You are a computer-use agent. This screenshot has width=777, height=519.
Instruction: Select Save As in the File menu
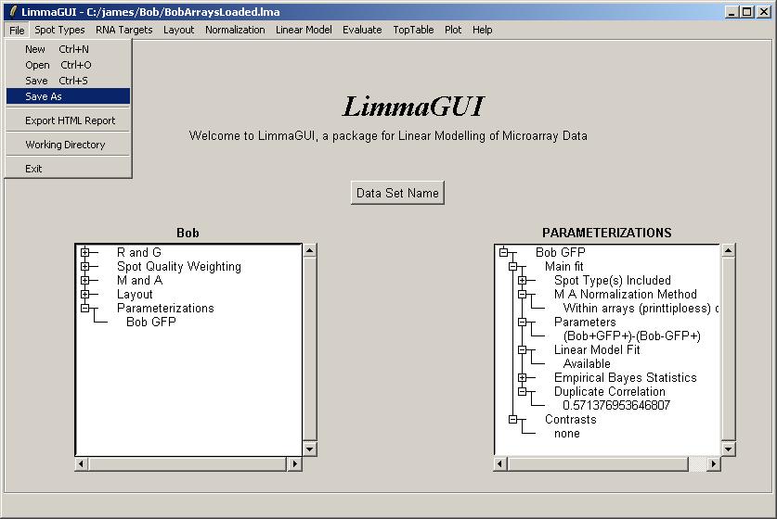44,96
